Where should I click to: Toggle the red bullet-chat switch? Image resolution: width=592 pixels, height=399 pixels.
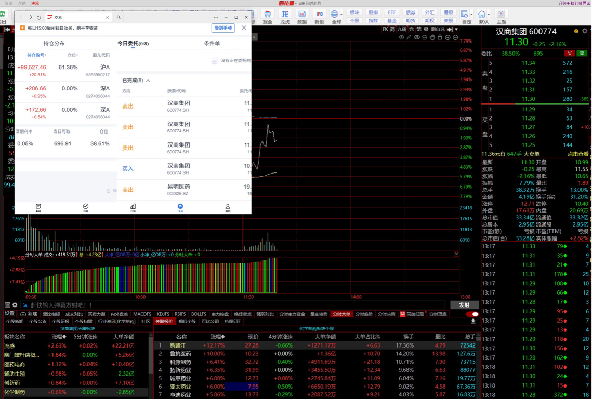point(472,314)
